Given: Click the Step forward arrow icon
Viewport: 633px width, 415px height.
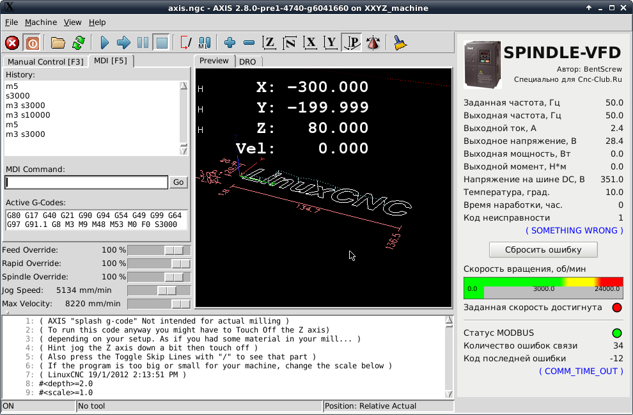Looking at the screenshot, I should pyautogui.click(x=124, y=43).
